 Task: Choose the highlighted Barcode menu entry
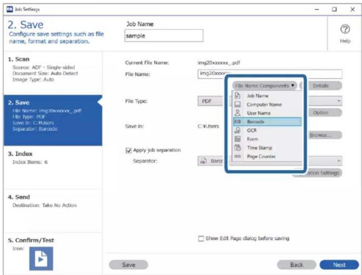tap(267, 121)
